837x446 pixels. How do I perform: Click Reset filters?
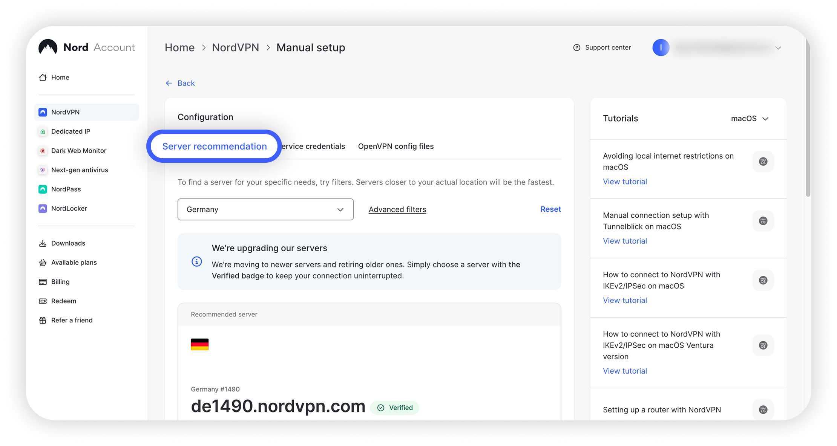[550, 209]
